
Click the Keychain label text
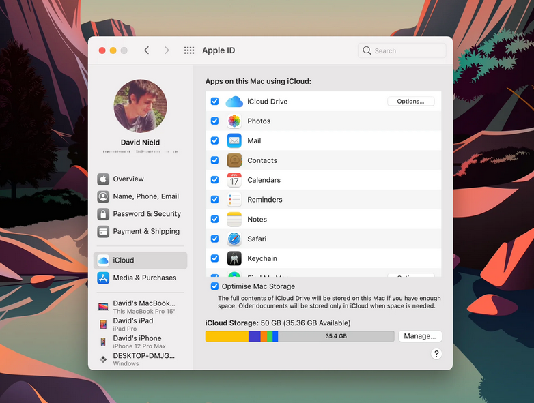[262, 259]
